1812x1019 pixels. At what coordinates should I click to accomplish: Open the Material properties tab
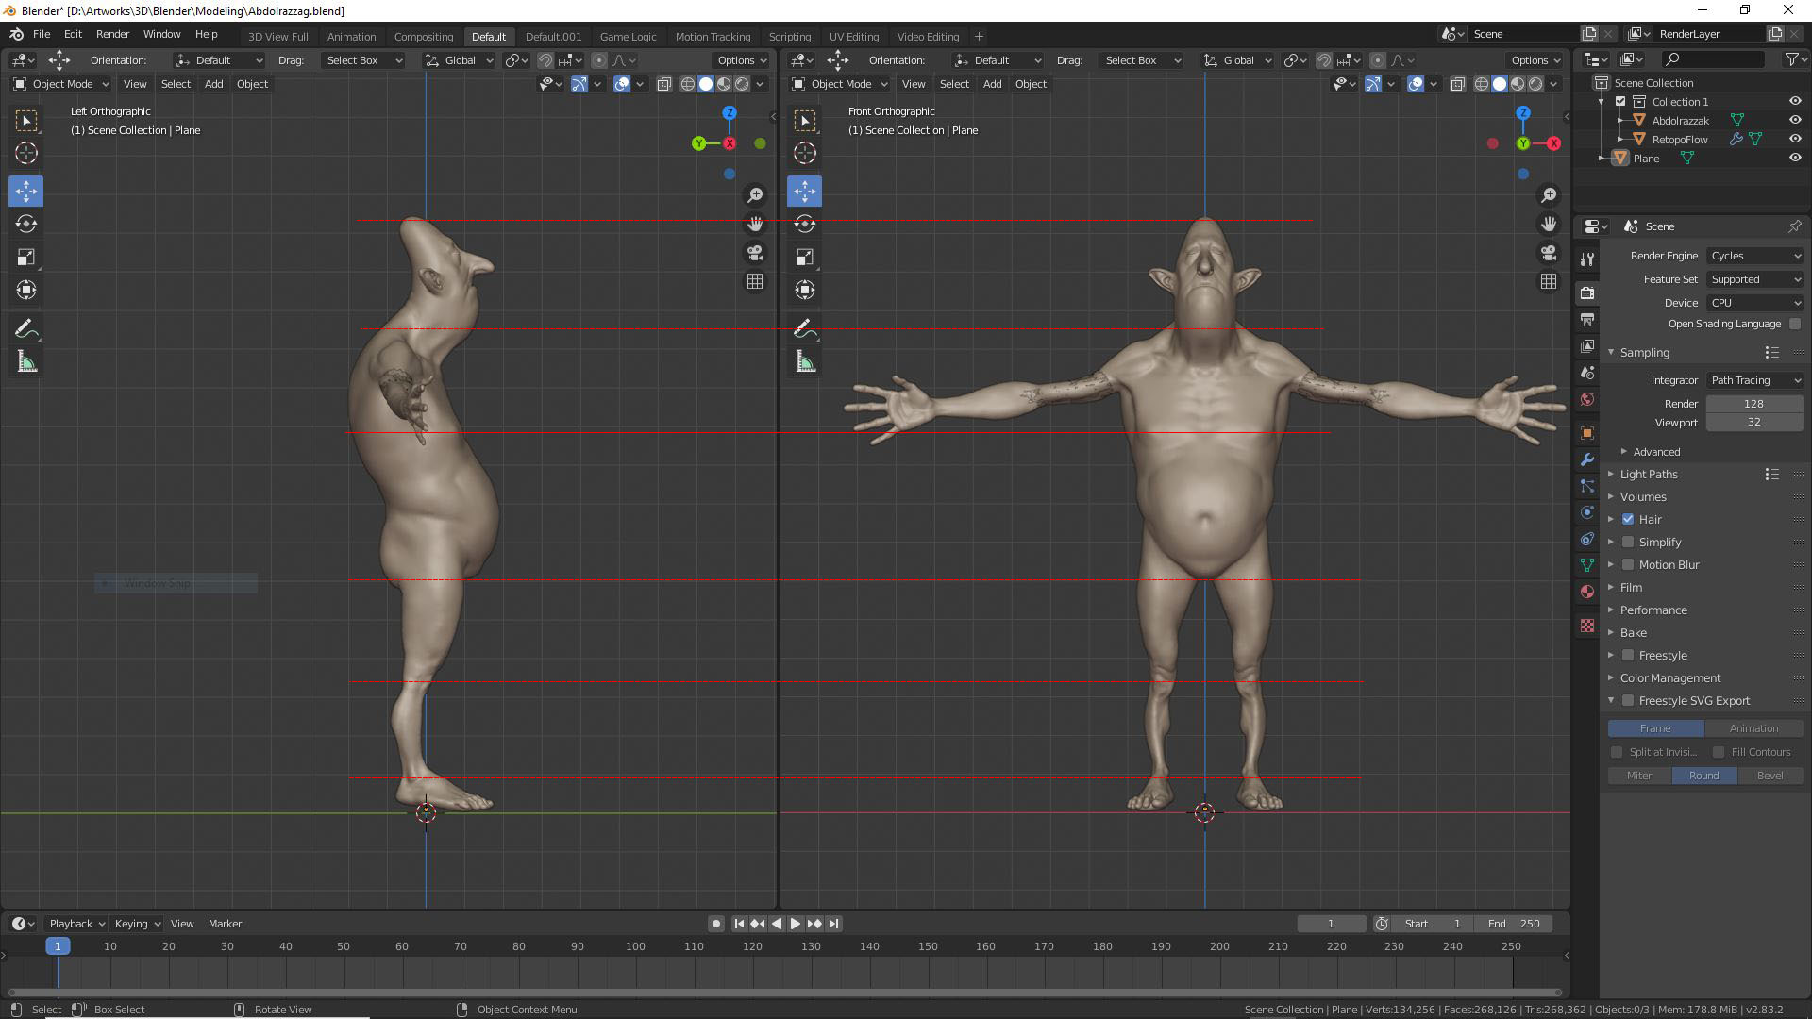1587,592
